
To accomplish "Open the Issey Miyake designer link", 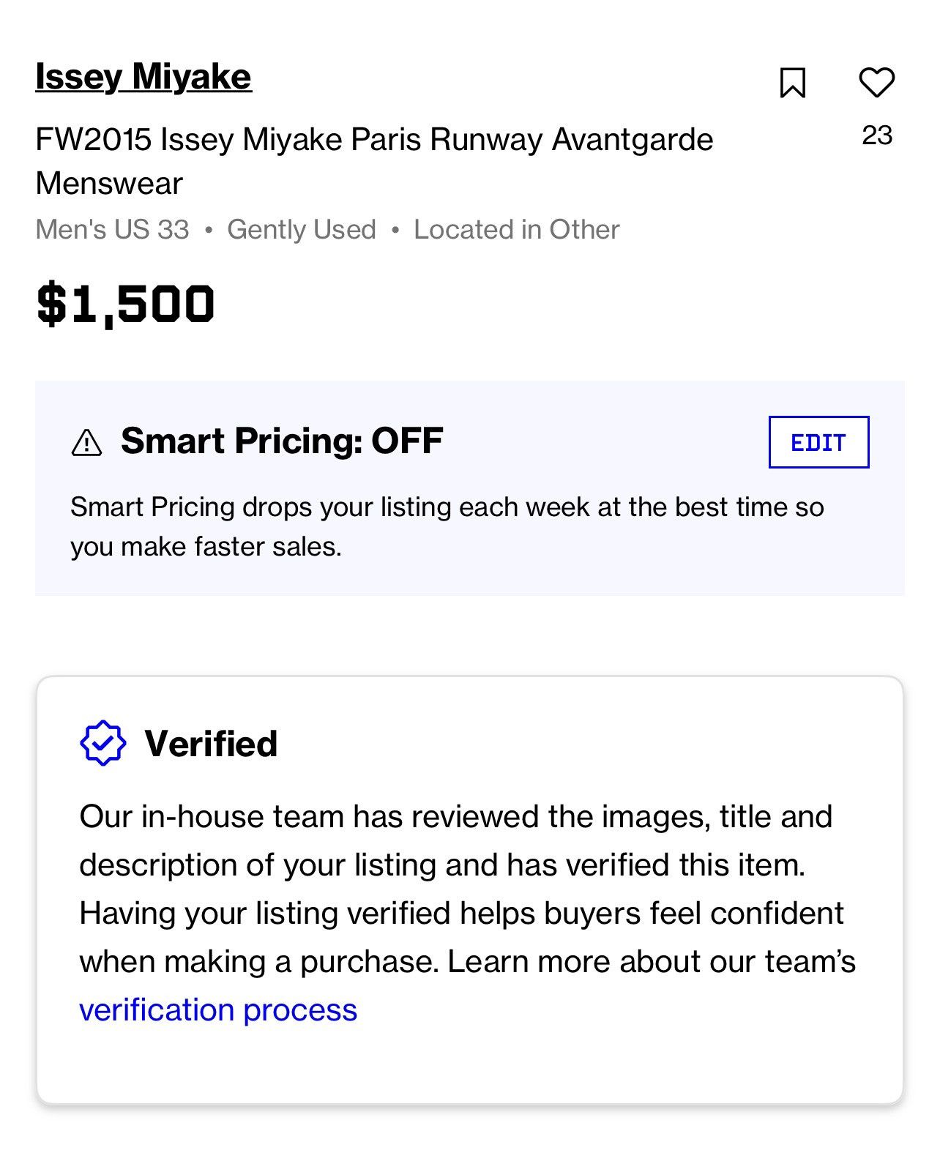I will click(x=143, y=76).
